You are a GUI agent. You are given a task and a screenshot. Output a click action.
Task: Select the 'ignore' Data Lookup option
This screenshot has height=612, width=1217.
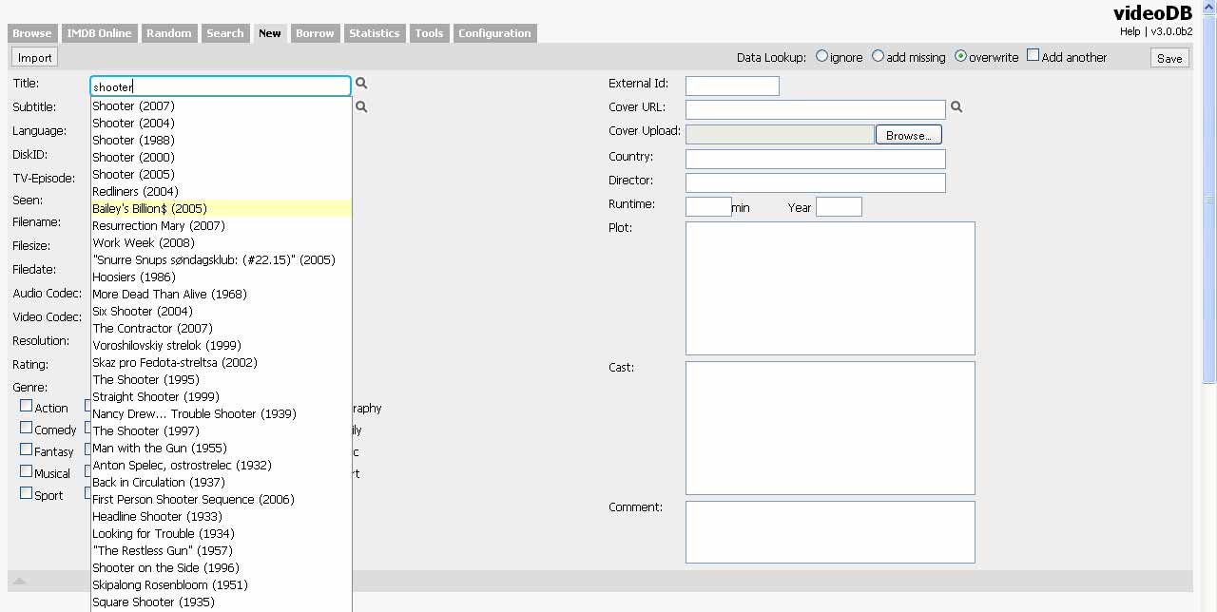coord(821,56)
